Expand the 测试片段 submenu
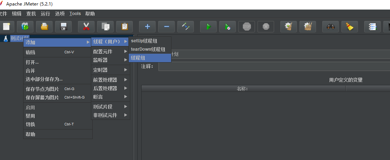This screenshot has width=390, height=160. pyautogui.click(x=110, y=107)
